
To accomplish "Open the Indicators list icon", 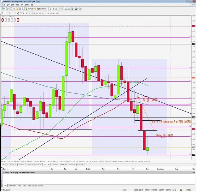I will pyautogui.click(x=72, y=9).
